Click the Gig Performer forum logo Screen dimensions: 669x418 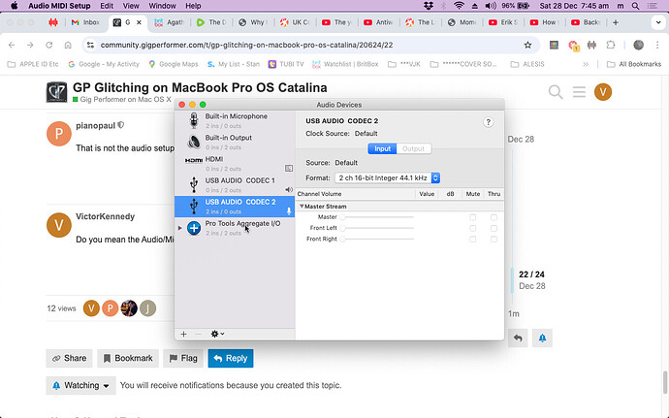point(57,92)
